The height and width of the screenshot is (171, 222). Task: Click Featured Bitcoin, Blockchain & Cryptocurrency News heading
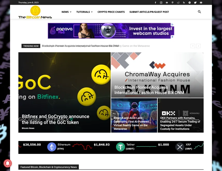[48, 167]
